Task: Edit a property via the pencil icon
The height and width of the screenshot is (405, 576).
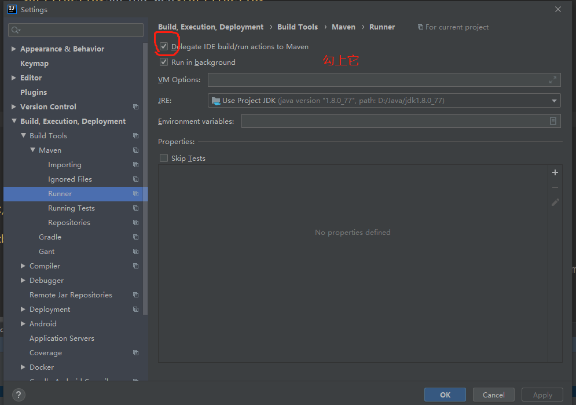Action: point(555,202)
